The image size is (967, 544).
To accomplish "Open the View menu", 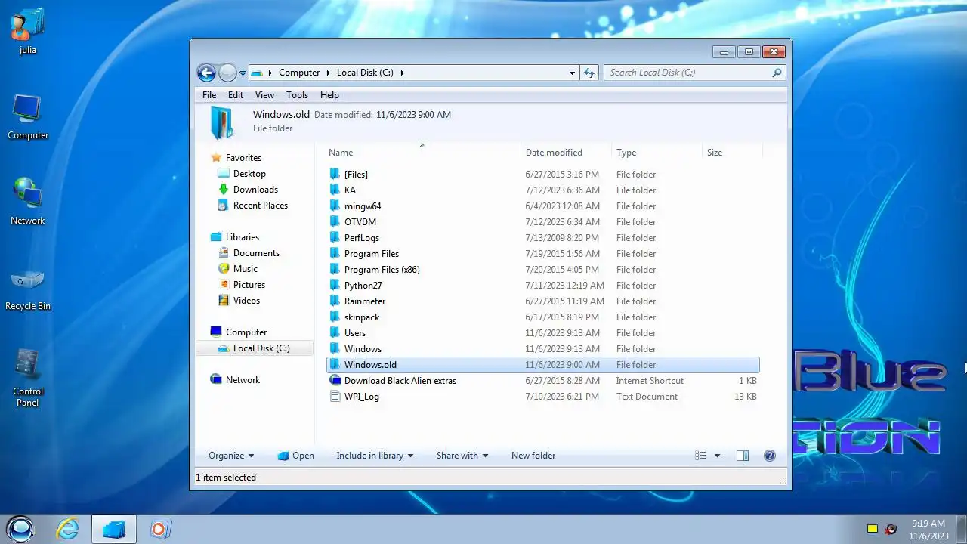I will 264,95.
